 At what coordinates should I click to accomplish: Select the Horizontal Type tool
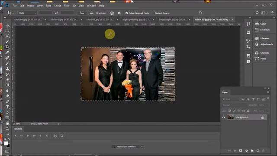tap(7, 107)
